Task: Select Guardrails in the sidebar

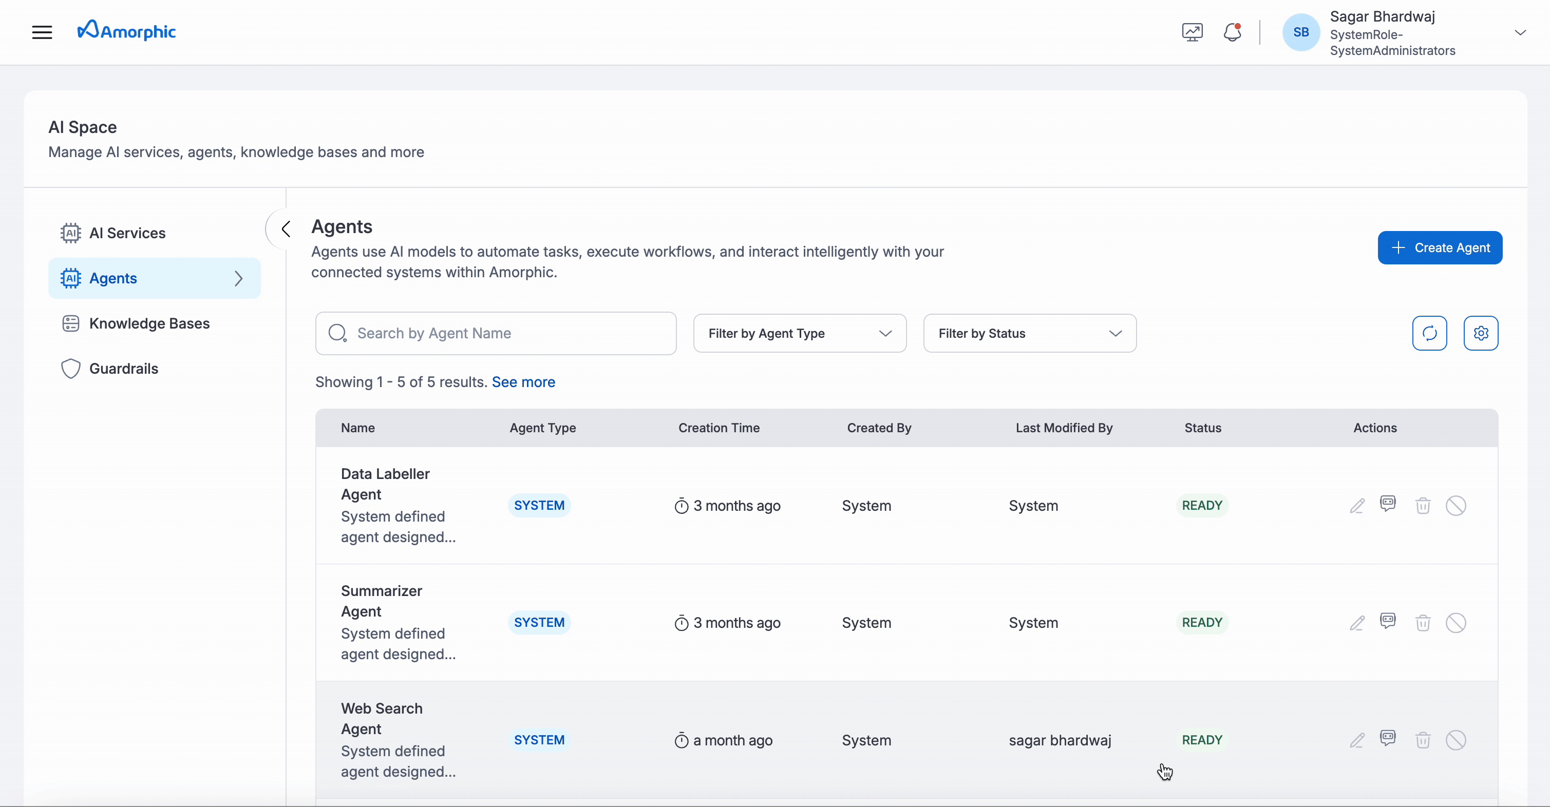Action: point(124,369)
